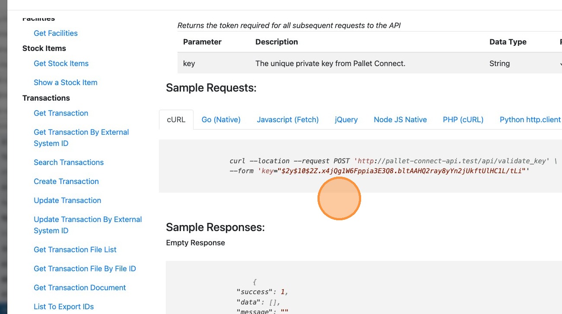
Task: Open the Get Stock Items link
Action: [x=61, y=63]
